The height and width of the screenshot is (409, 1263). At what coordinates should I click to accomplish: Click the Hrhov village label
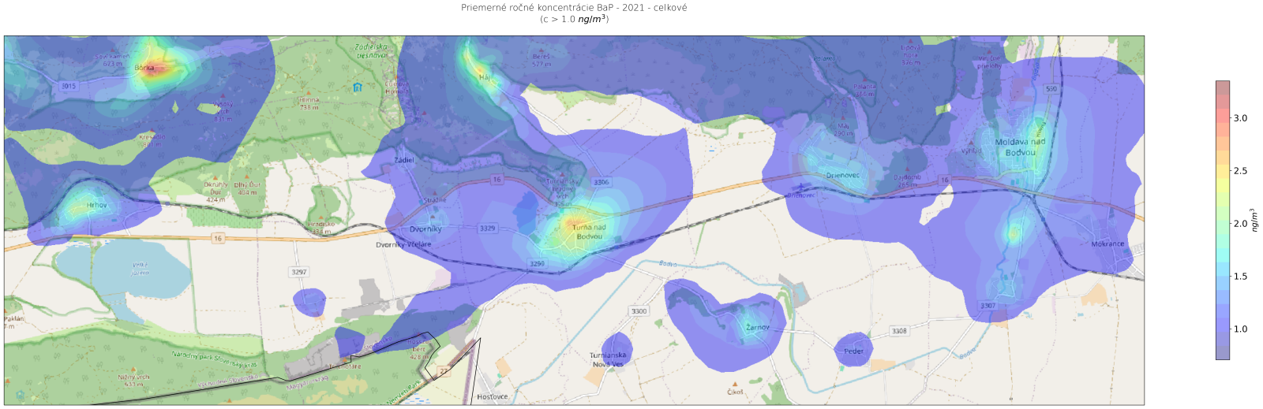[96, 205]
